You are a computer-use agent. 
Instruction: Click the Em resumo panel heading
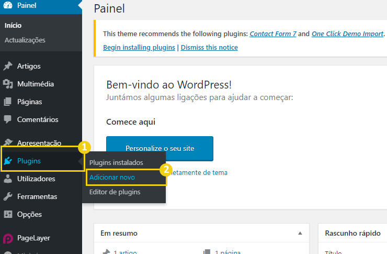pyautogui.click(x=119, y=233)
